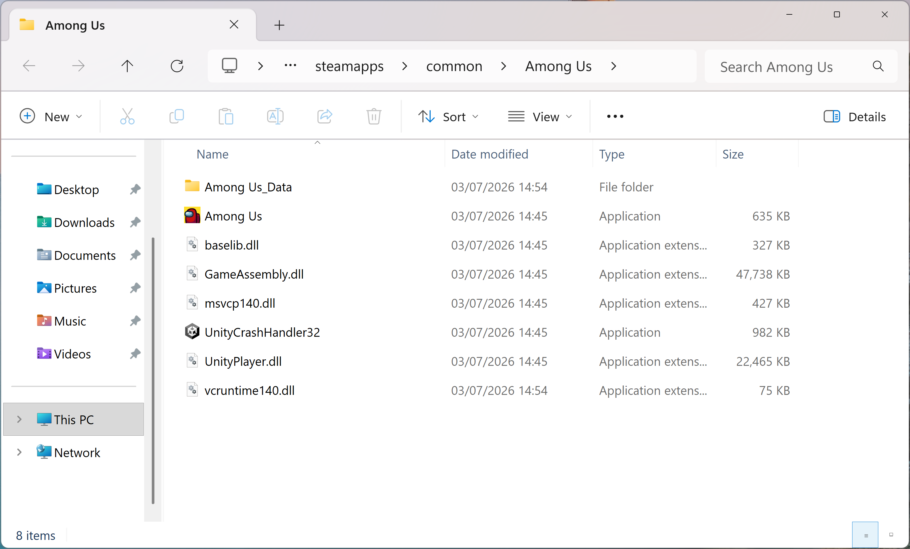
Task: Expand the chevron after steamapps
Action: pos(405,66)
